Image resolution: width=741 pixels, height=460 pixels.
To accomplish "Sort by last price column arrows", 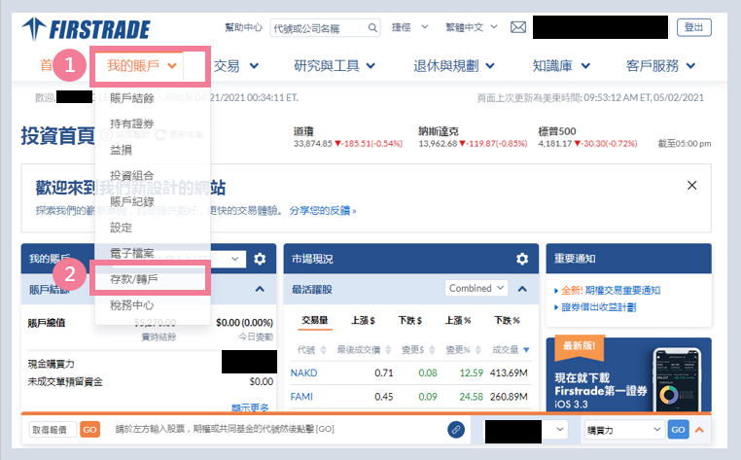I will click(388, 350).
